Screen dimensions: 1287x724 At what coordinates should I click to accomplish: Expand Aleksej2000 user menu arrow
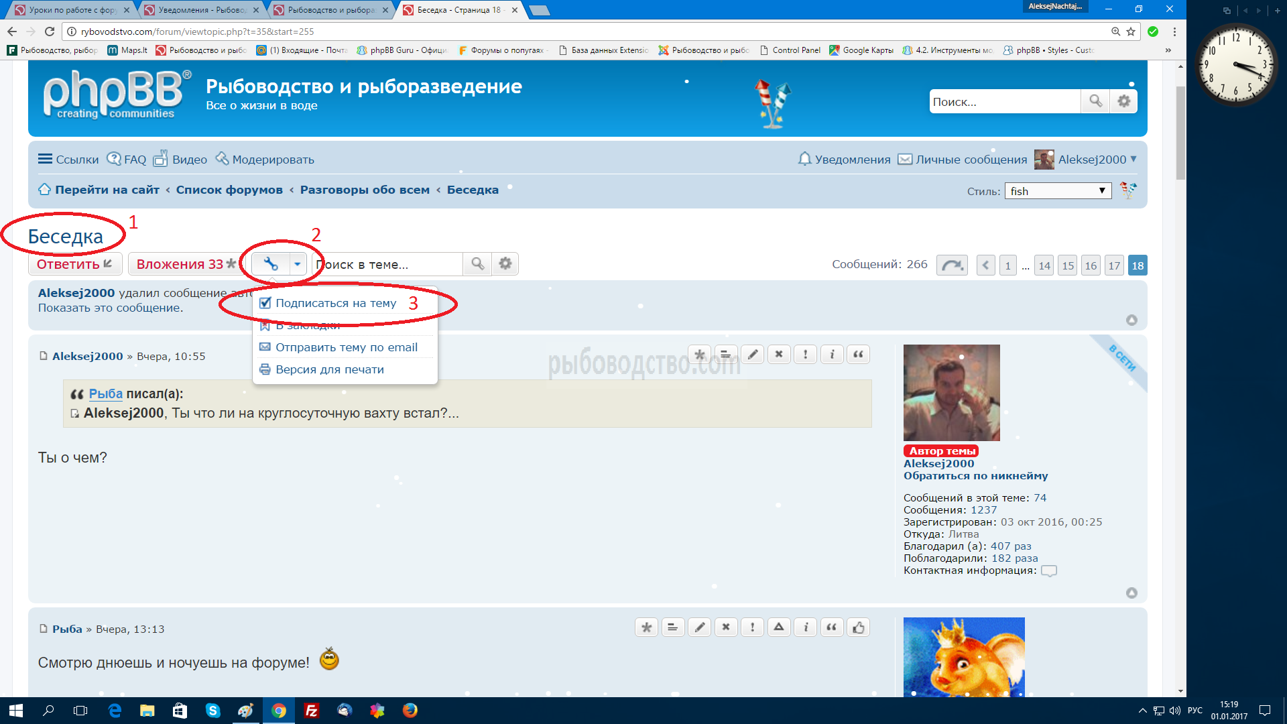tap(1133, 159)
